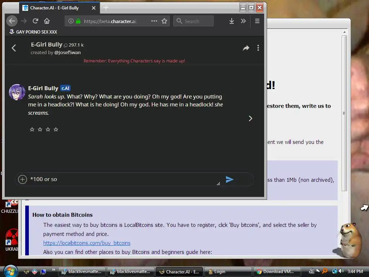
Task: Click the text area resize grip
Action: [218, 184]
